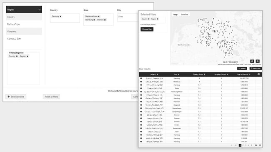Go to results page 2
This screenshot has height=152, width=271.
(243, 145)
